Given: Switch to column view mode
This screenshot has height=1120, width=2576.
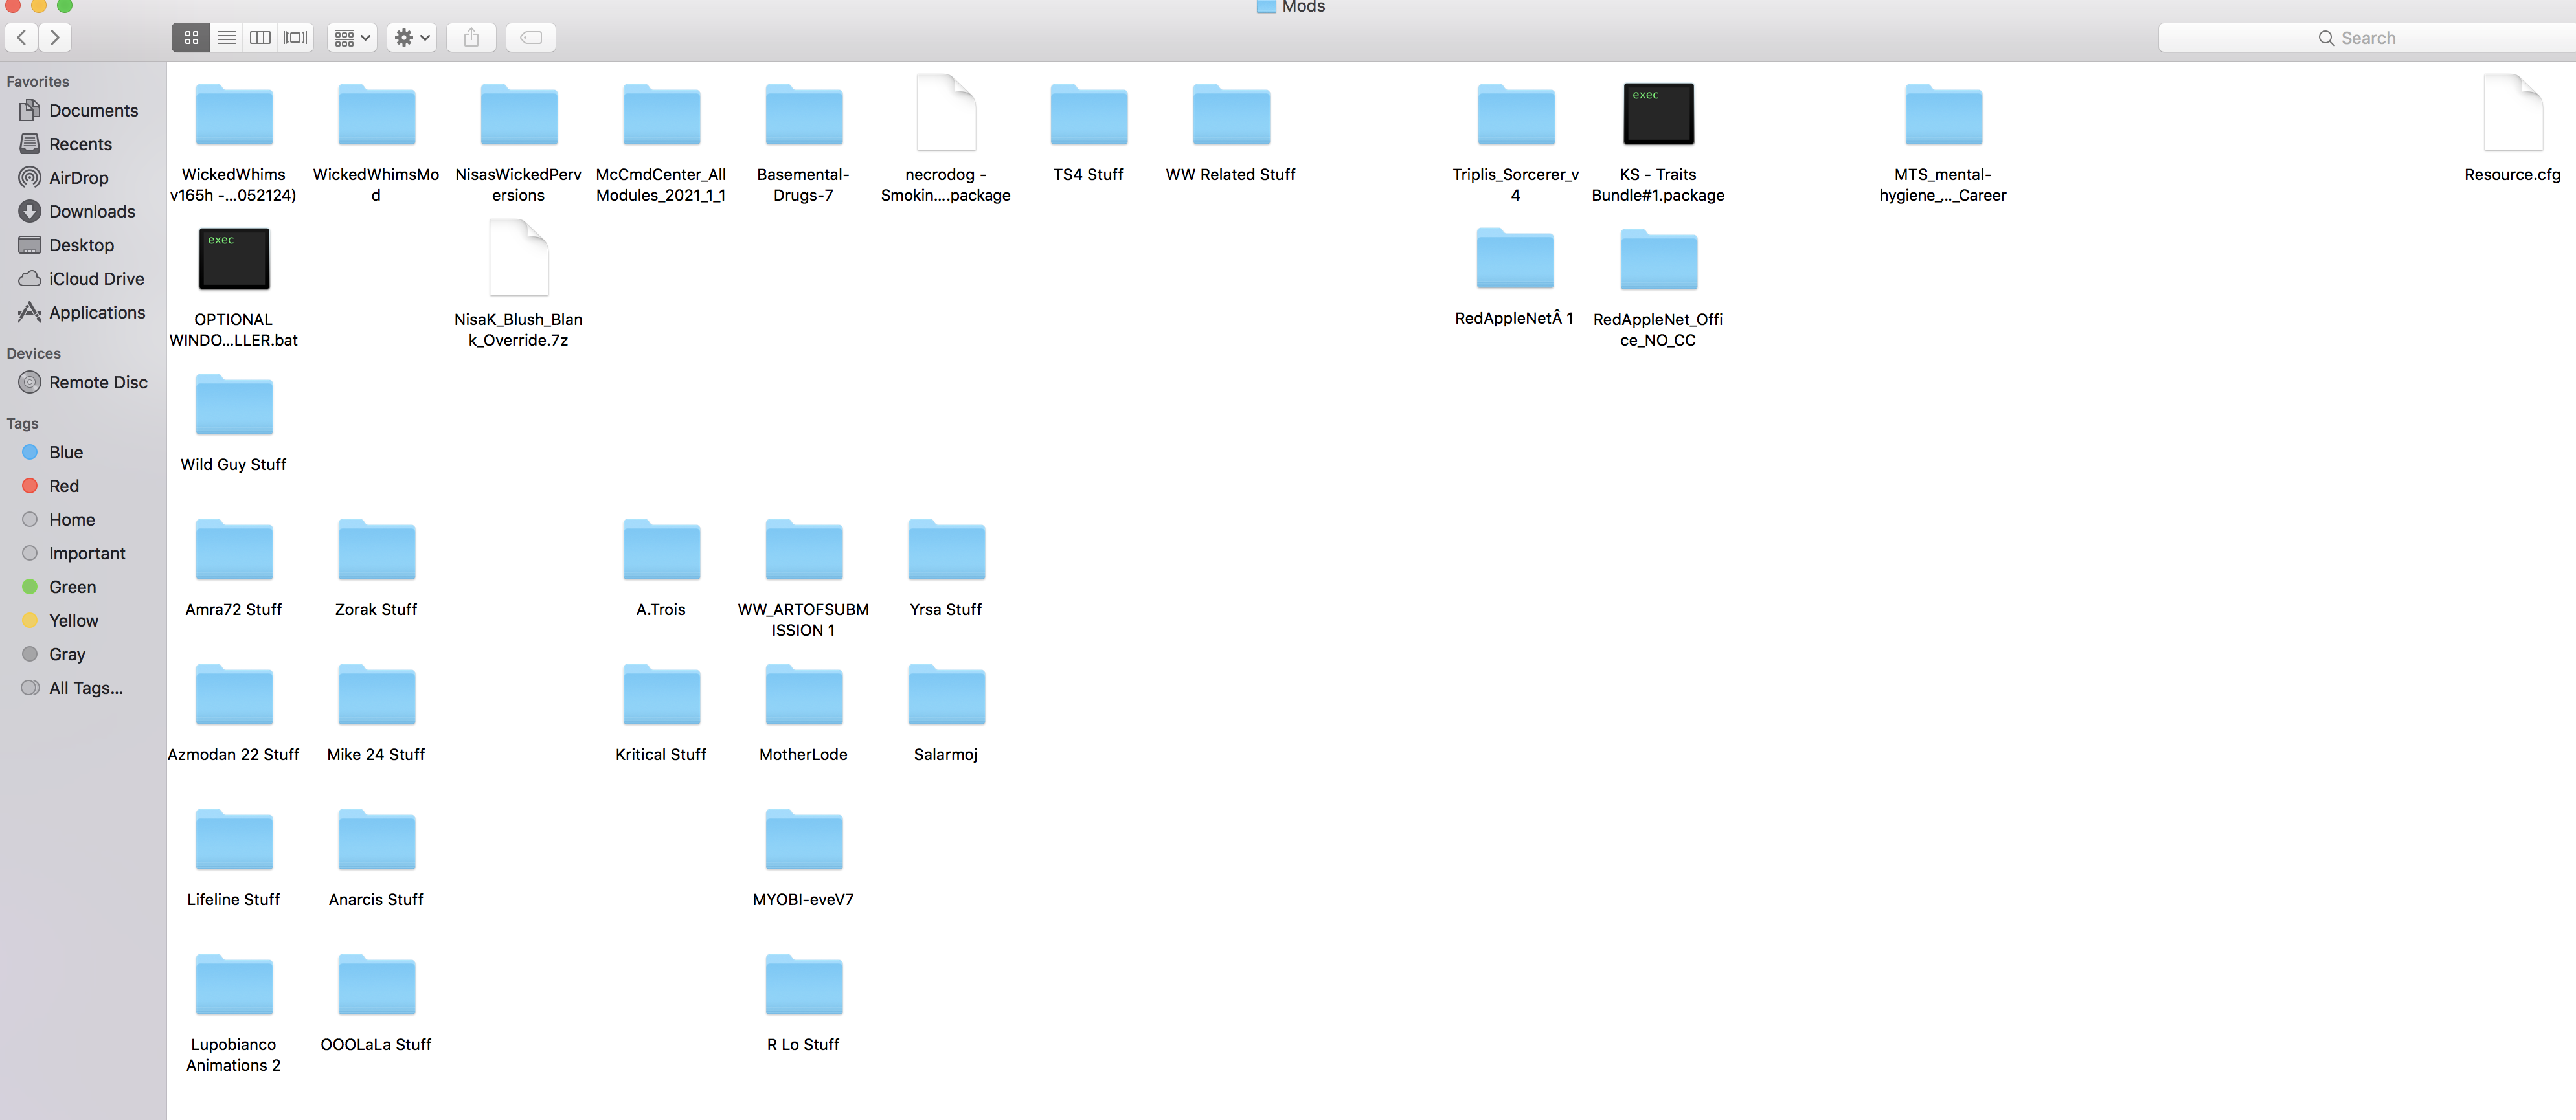Looking at the screenshot, I should (x=260, y=38).
